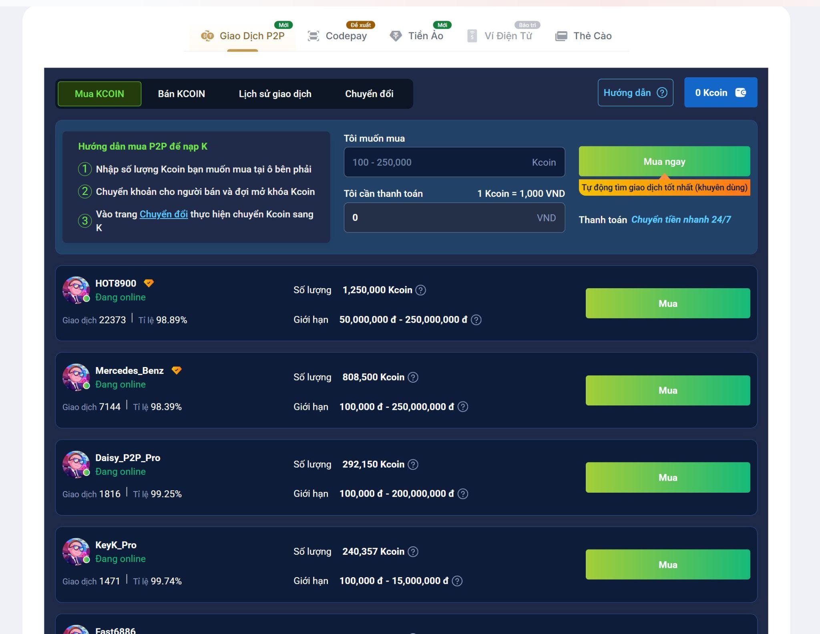Open KeyK_Pro seller avatar
820x634 pixels.
(x=76, y=552)
